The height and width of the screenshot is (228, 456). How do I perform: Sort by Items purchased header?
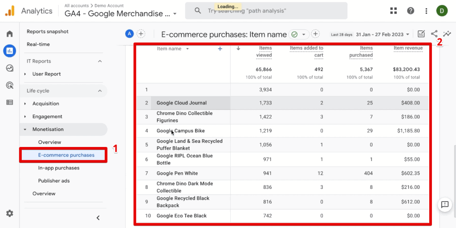[x=361, y=52]
